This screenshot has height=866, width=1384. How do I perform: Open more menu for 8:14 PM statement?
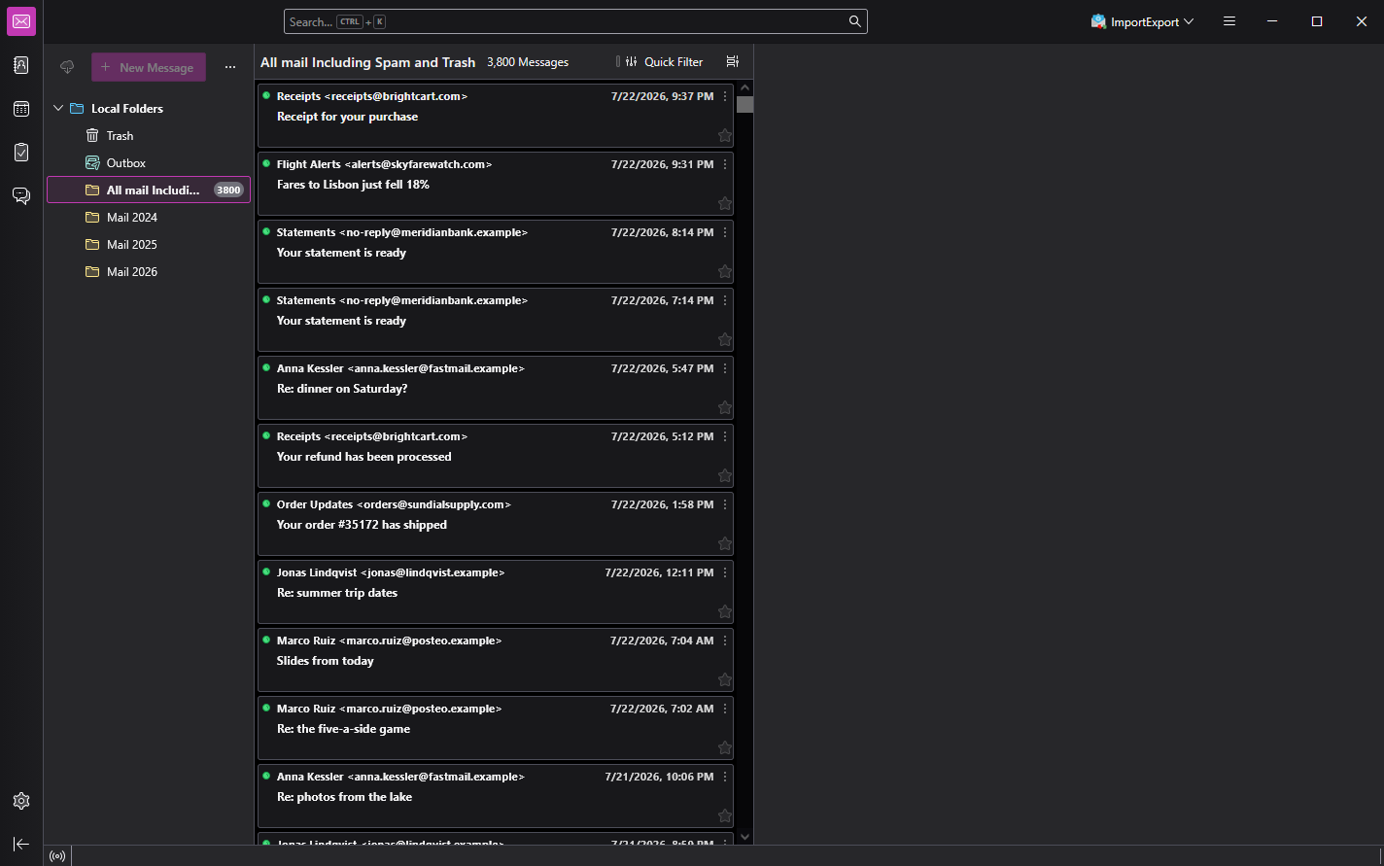click(x=725, y=232)
